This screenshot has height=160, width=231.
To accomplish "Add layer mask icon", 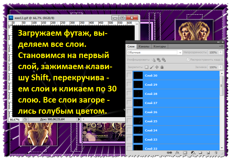I will [185, 153].
